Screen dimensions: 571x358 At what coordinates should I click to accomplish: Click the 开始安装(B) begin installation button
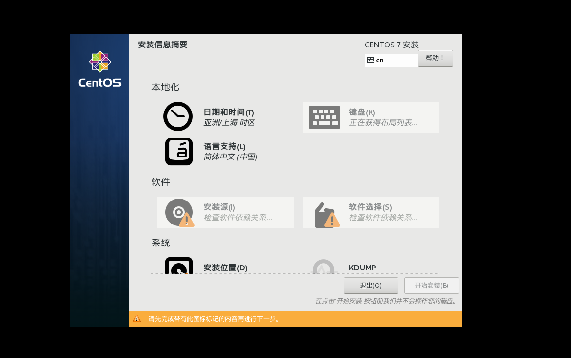(x=431, y=286)
